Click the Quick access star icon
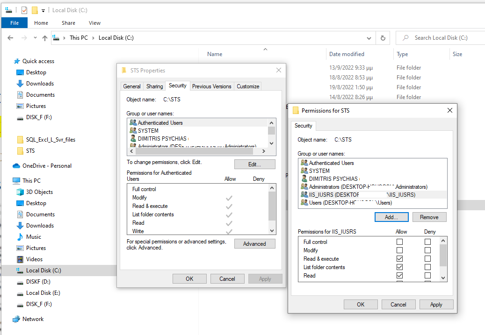This screenshot has height=335, width=485. point(17,61)
